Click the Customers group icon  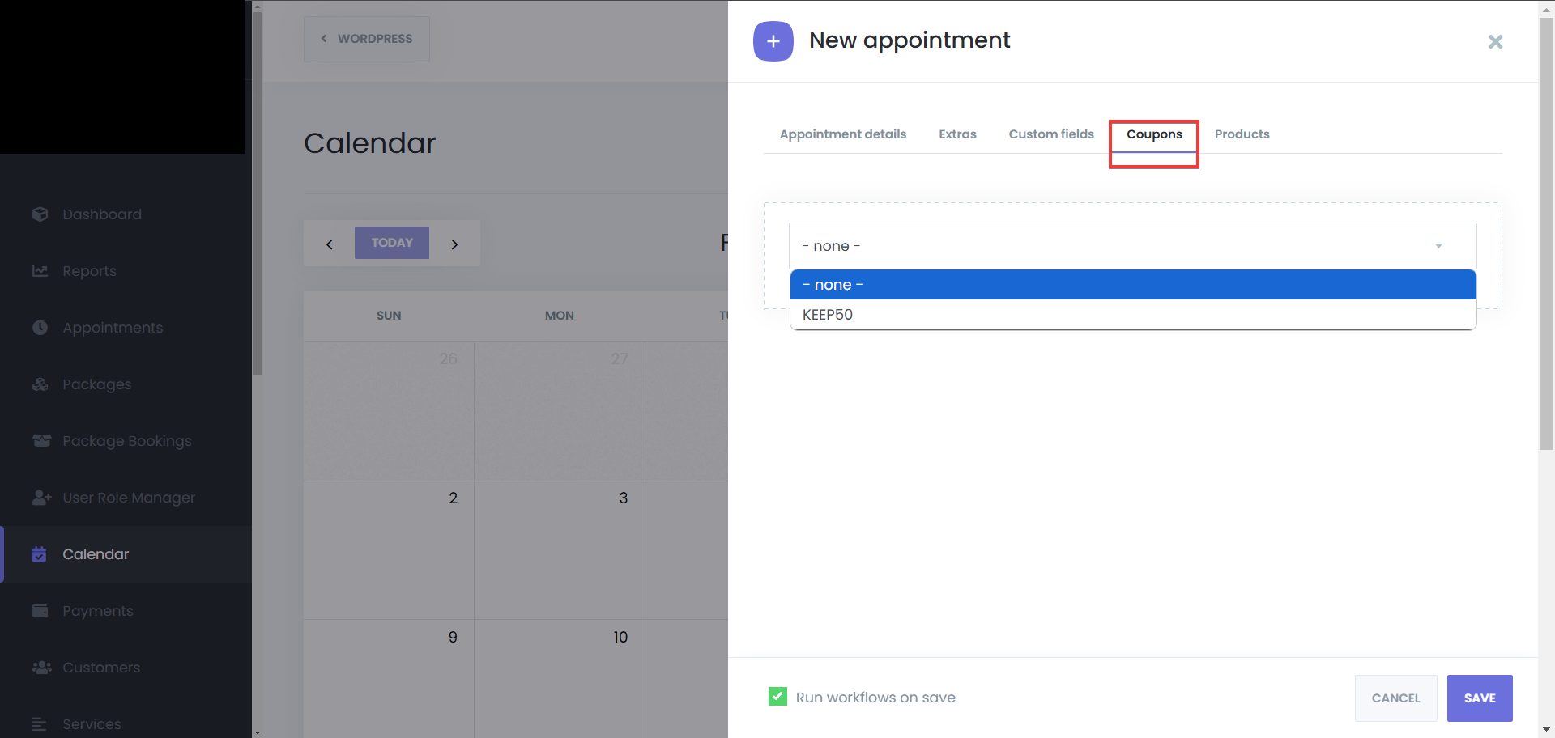pos(40,668)
